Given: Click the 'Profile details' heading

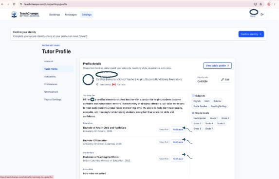Looking at the screenshot, I should tap(92, 64).
